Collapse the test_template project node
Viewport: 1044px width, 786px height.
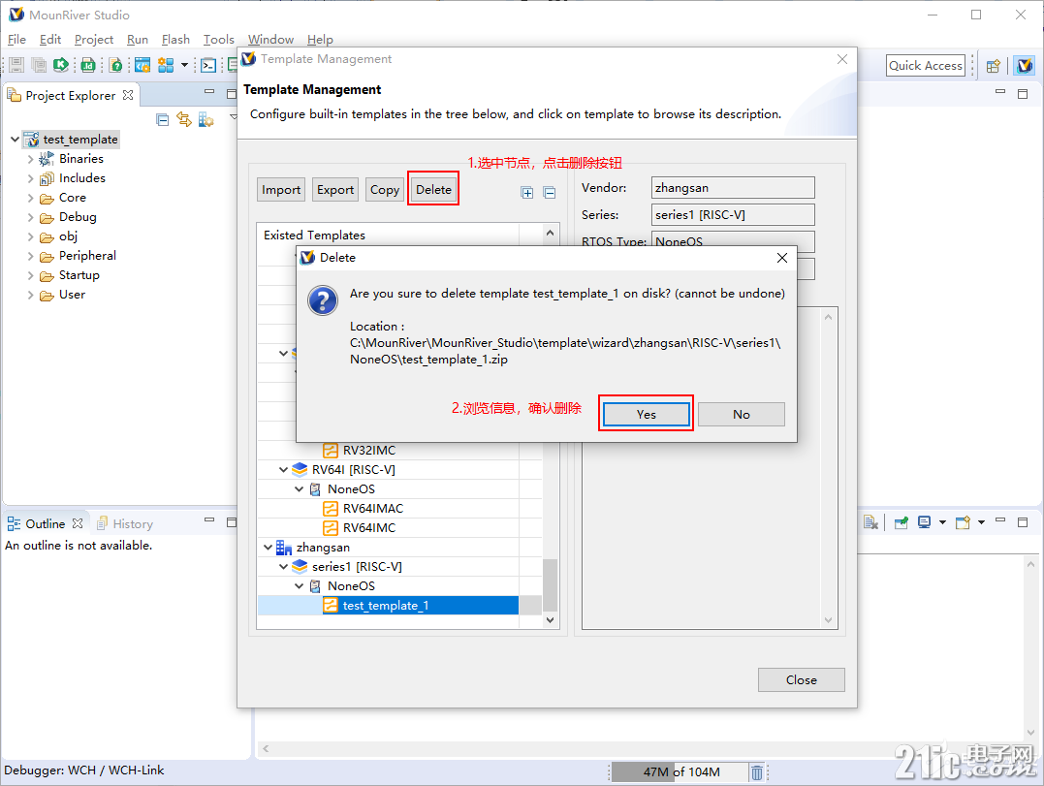[x=15, y=140]
